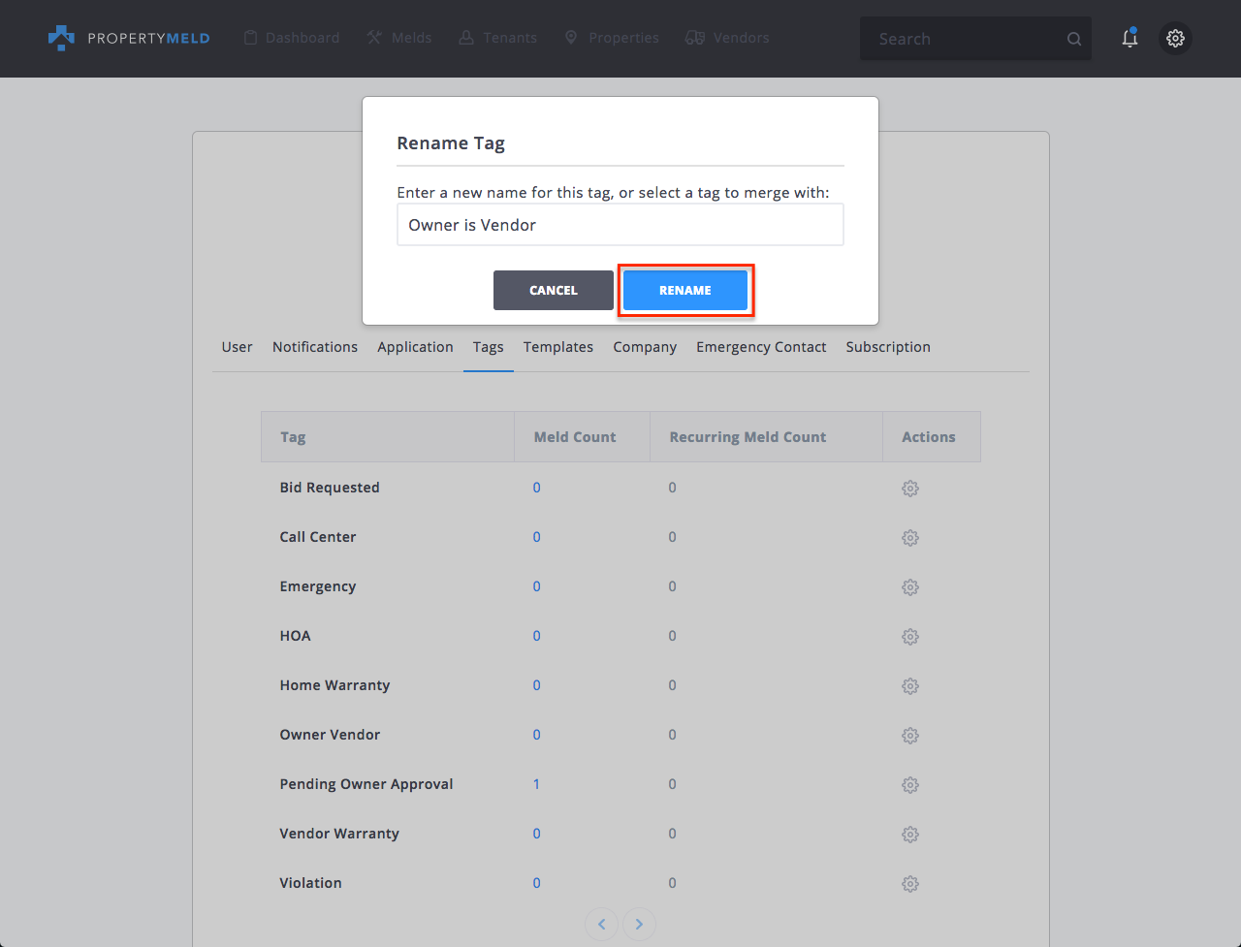Image resolution: width=1241 pixels, height=947 pixels.
Task: Open the Properties nav item
Action: click(x=612, y=38)
